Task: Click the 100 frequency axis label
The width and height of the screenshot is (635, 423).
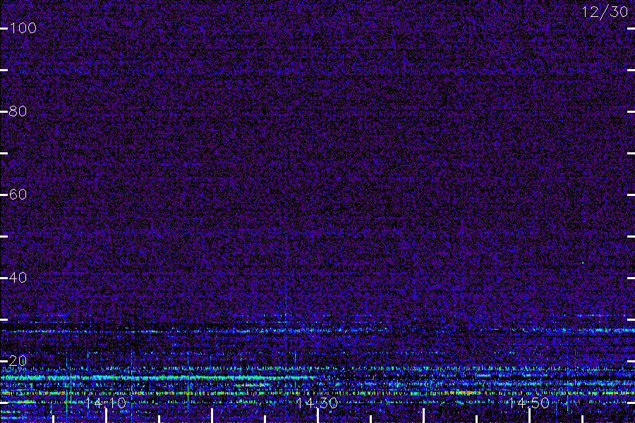Action: (23, 28)
